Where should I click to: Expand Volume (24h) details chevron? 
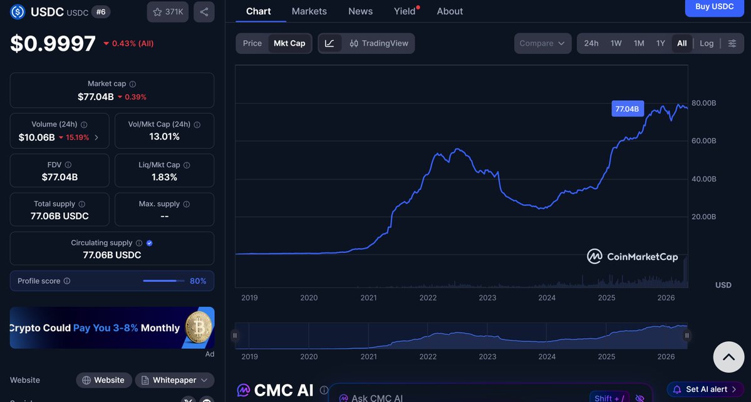[x=96, y=137]
